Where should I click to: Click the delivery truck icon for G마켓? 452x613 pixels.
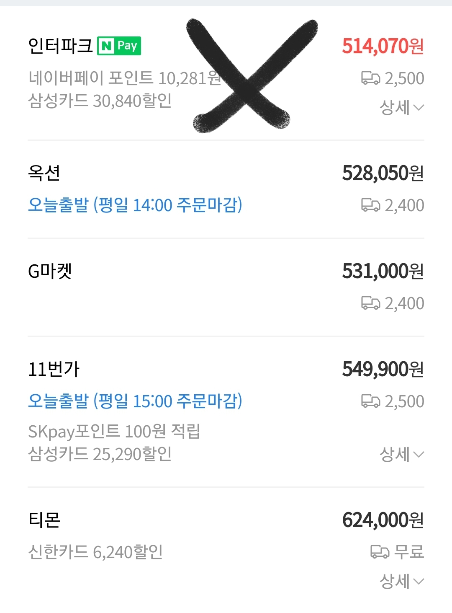[370, 303]
